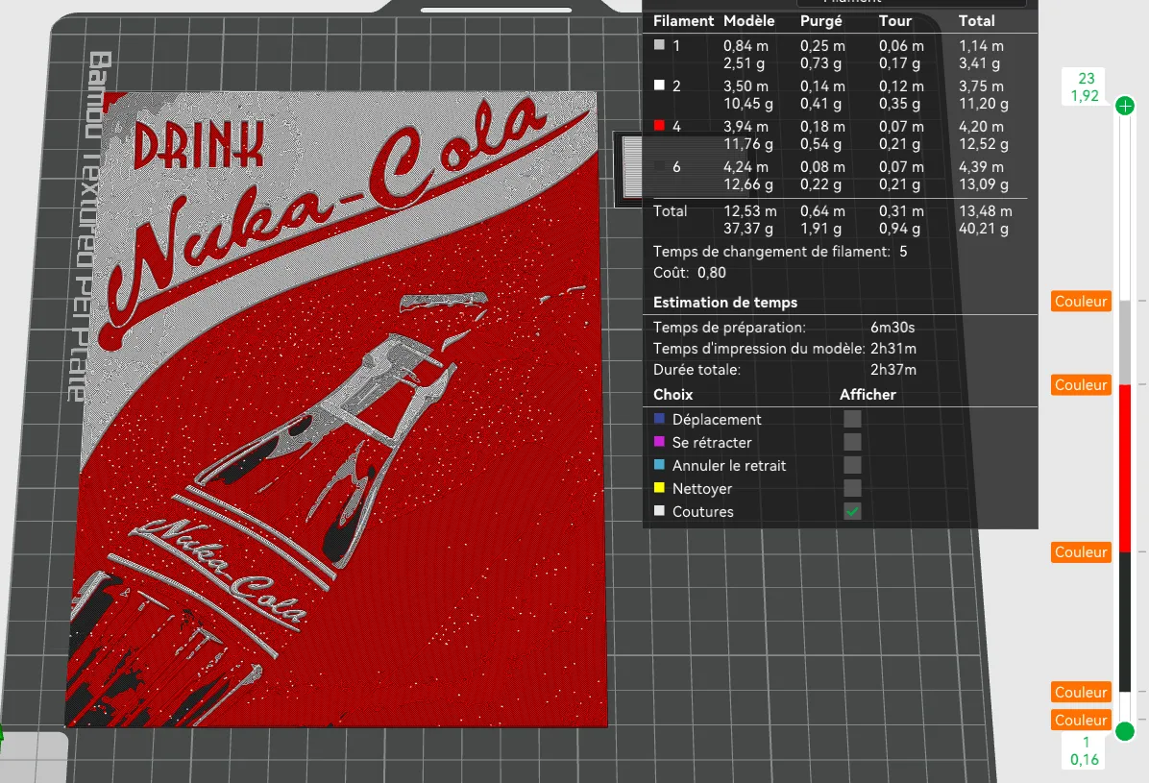This screenshot has height=783, width=1149.
Task: Uncheck the Coutures display checkbox
Action: point(852,511)
